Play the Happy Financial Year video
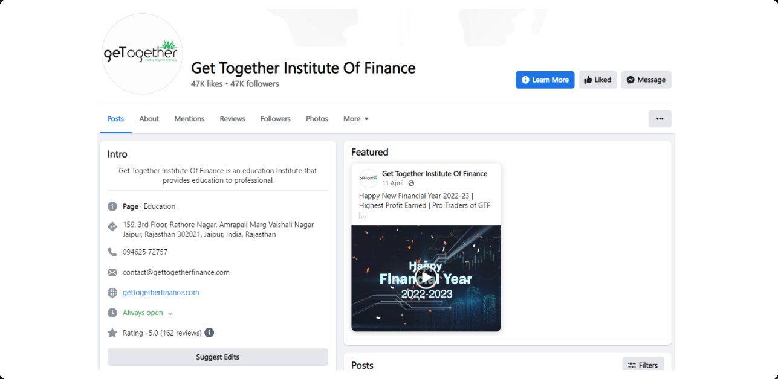Image resolution: width=778 pixels, height=379 pixels. click(426, 277)
